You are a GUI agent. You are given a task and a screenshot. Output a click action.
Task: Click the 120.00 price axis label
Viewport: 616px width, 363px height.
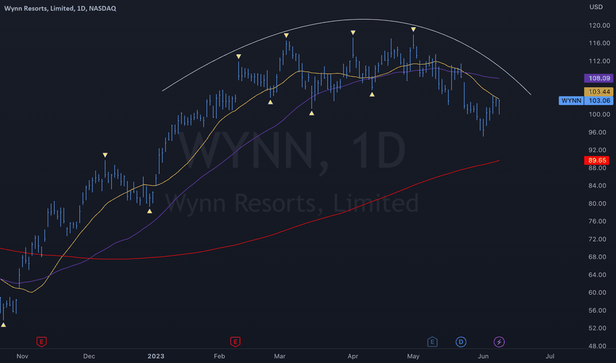coord(599,26)
